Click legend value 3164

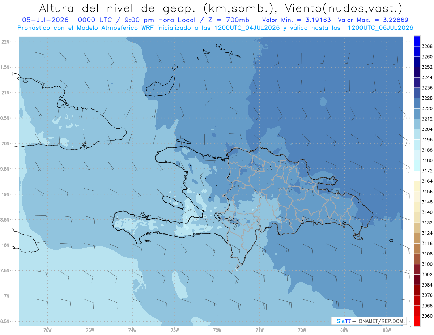(427, 181)
